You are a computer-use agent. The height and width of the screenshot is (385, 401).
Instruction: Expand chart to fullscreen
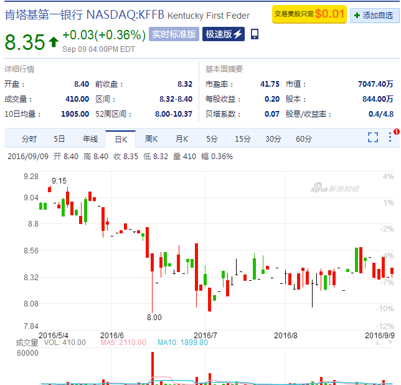point(373,137)
